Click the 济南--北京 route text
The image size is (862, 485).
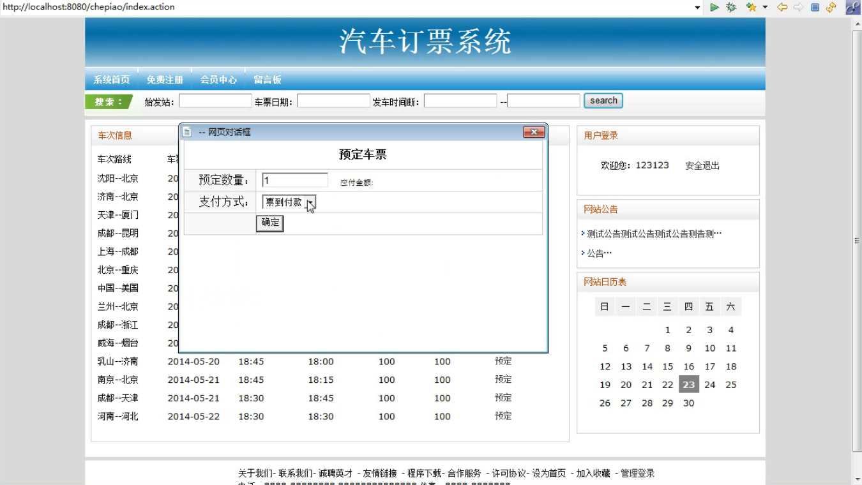click(118, 197)
